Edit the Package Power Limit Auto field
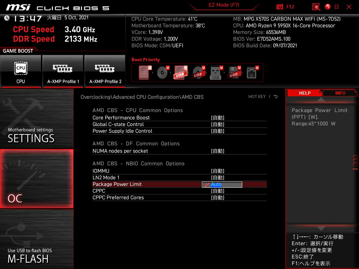This screenshot has width=359, height=269. tap(222, 184)
